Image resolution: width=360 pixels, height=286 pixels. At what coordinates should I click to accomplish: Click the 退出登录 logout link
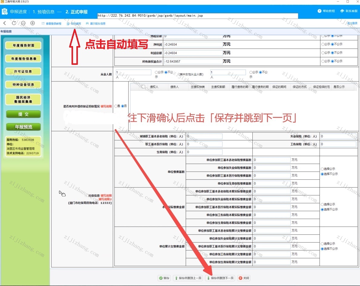click(352, 23)
